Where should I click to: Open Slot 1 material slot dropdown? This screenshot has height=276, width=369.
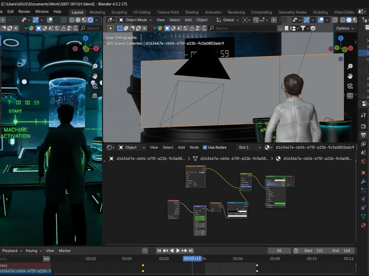[249, 148]
